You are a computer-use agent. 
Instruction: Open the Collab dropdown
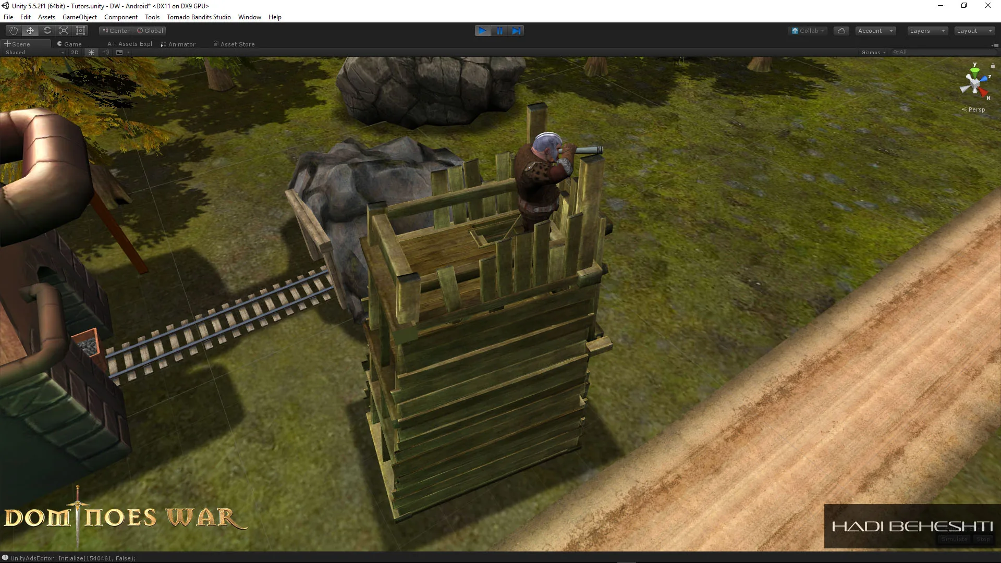point(808,31)
